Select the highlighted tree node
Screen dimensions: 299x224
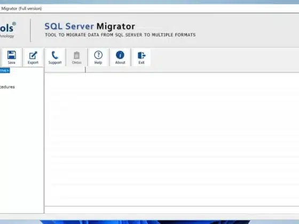[5, 70]
